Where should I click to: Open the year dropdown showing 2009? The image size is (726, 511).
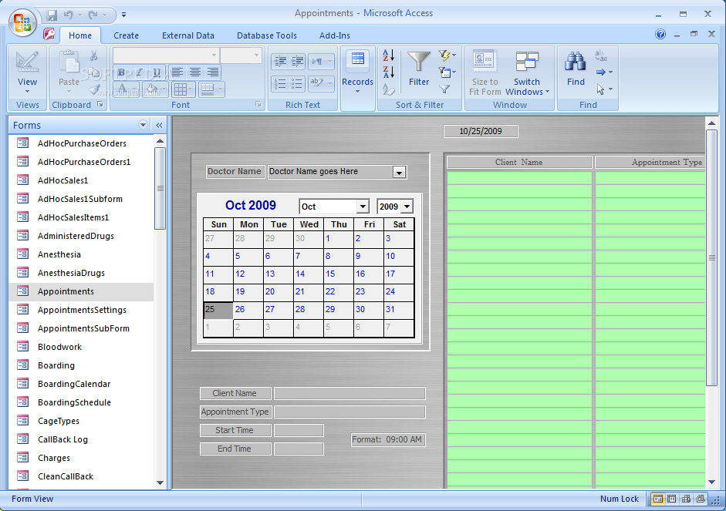click(x=407, y=207)
